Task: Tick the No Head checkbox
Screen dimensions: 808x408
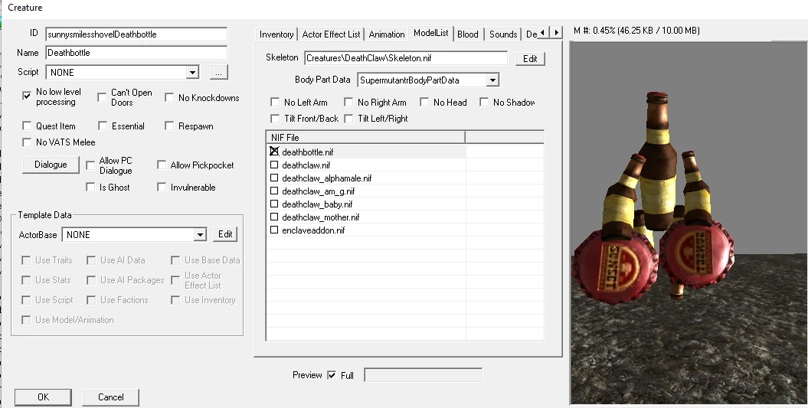Action: point(424,102)
